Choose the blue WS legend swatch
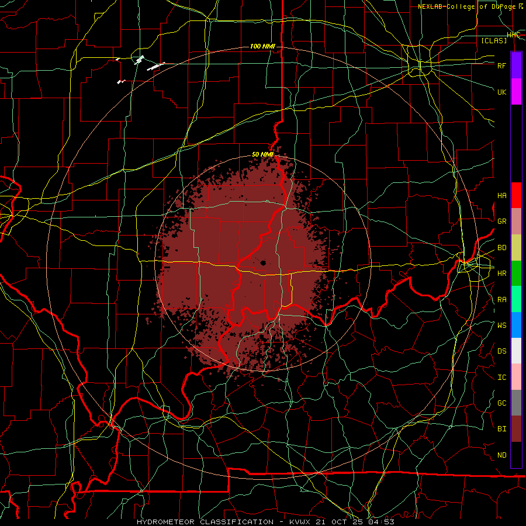Viewport: 526px width, 526px height. (516, 325)
